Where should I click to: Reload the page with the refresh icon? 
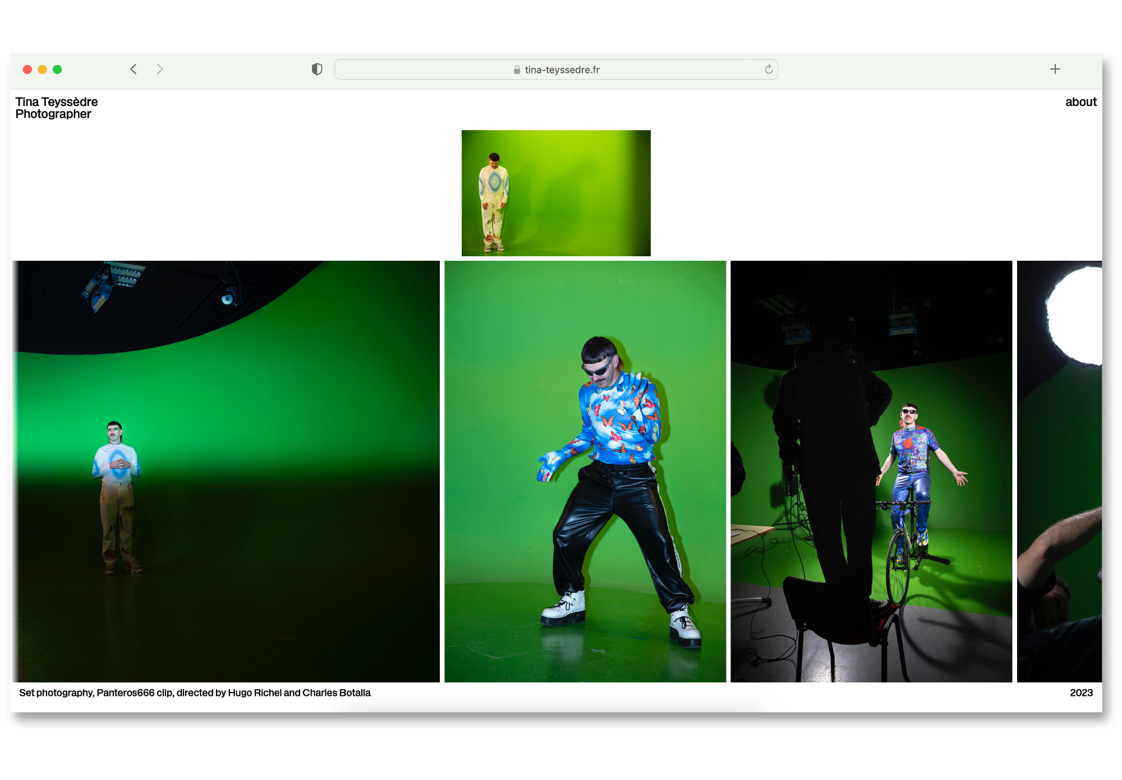pyautogui.click(x=769, y=69)
